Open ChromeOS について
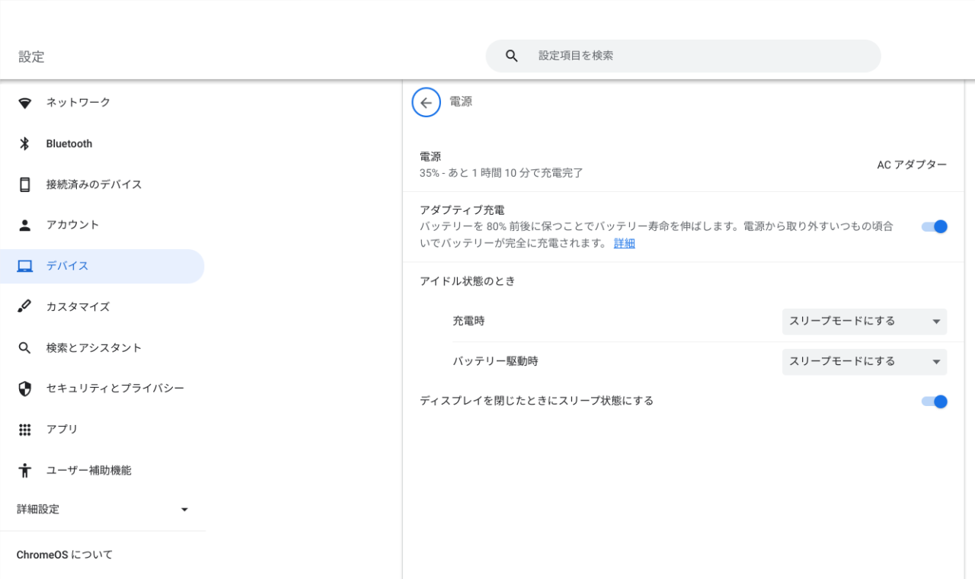 click(63, 555)
